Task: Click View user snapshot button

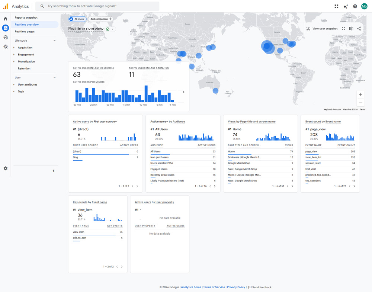Action: [322, 29]
